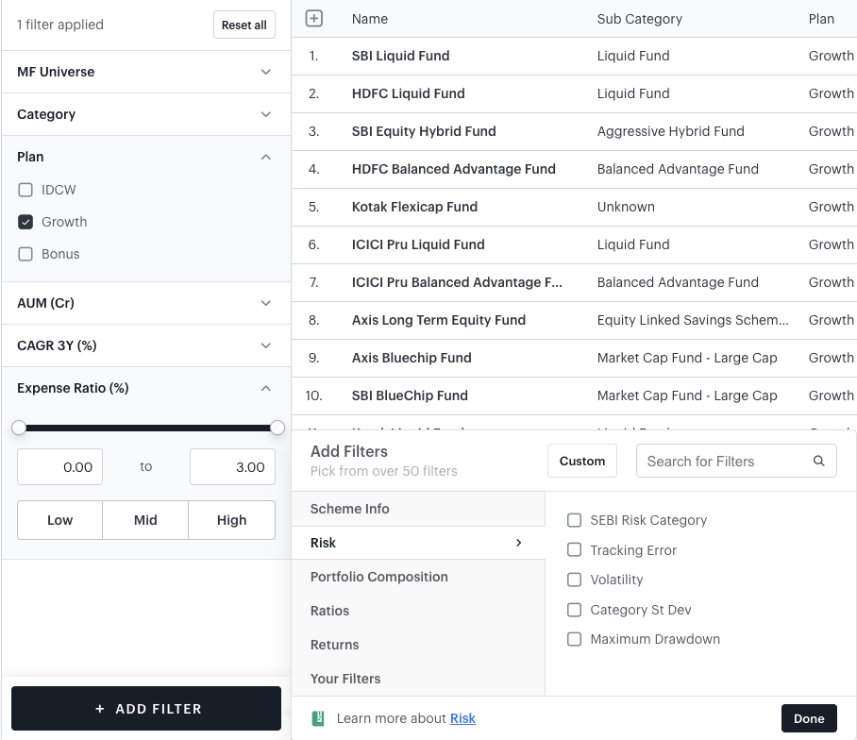Open Axis Long Term Equity Fund
857x740 pixels.
click(438, 320)
